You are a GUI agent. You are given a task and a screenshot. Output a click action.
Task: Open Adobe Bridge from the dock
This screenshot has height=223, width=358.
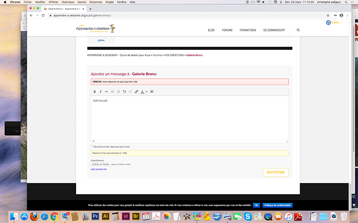click(136, 216)
